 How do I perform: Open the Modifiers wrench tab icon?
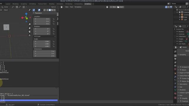pyautogui.click(x=175, y=77)
